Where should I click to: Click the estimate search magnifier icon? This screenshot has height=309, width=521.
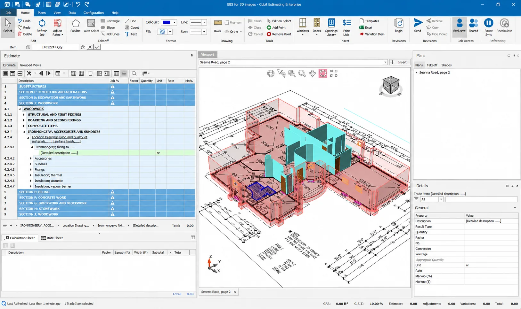point(134,73)
